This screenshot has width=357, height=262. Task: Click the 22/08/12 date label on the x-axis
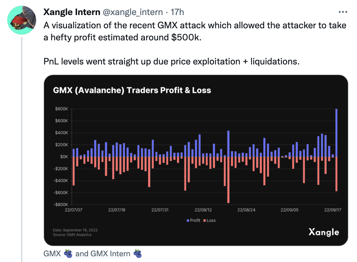click(204, 210)
